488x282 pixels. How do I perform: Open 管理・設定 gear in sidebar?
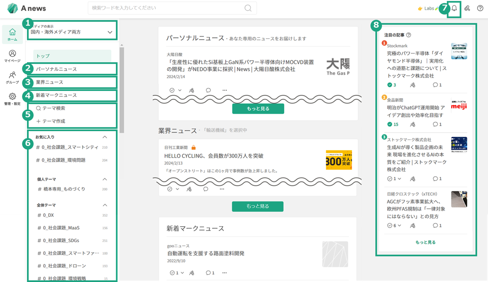[x=12, y=99]
